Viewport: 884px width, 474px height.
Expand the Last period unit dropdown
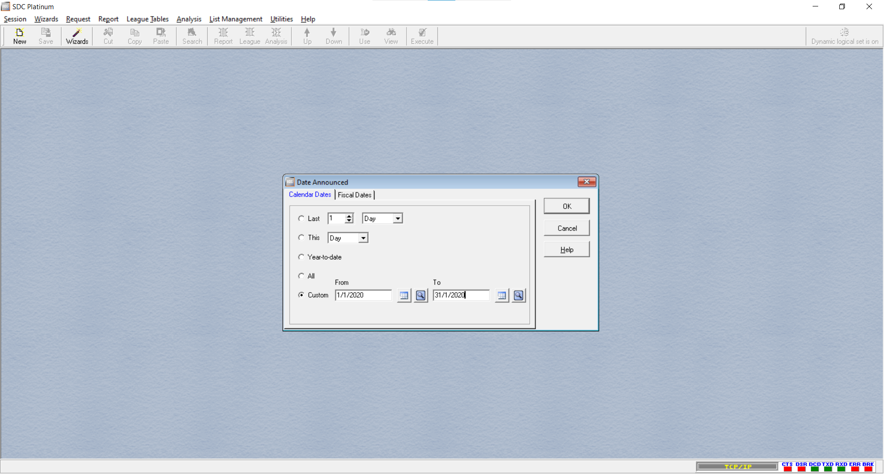(x=398, y=219)
